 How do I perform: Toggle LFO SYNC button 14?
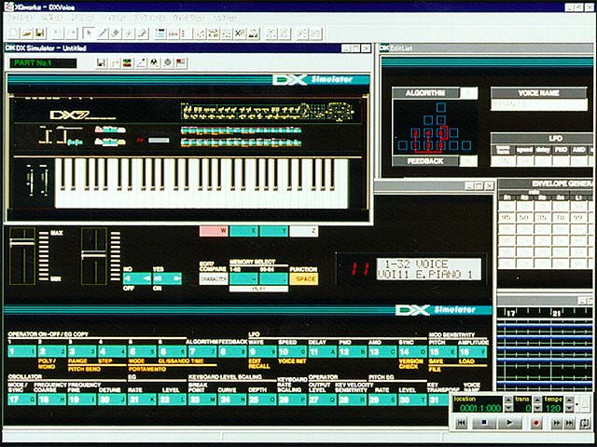413,351
